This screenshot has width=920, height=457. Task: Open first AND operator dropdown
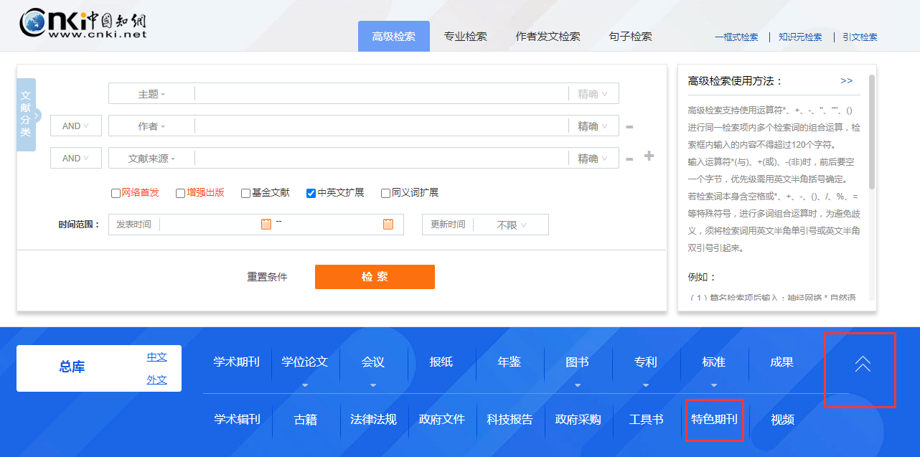point(75,126)
